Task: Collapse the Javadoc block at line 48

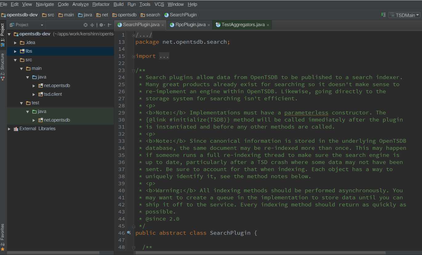Action: tap(134, 247)
